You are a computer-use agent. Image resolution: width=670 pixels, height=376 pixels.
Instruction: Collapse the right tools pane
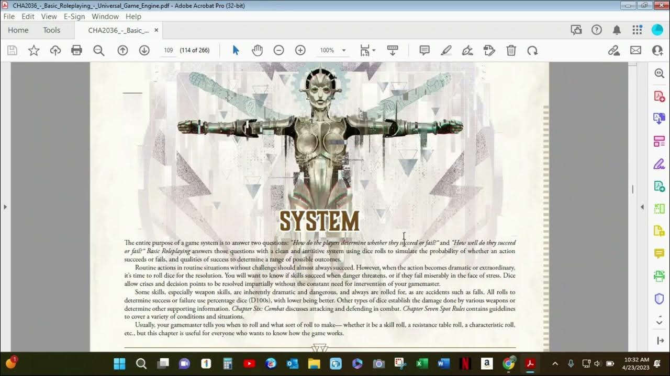pyautogui.click(x=642, y=207)
